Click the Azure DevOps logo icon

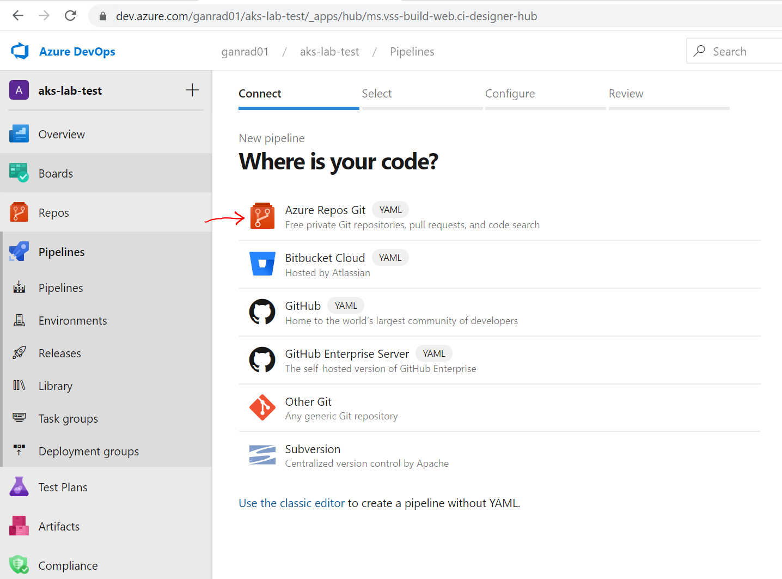tap(20, 51)
